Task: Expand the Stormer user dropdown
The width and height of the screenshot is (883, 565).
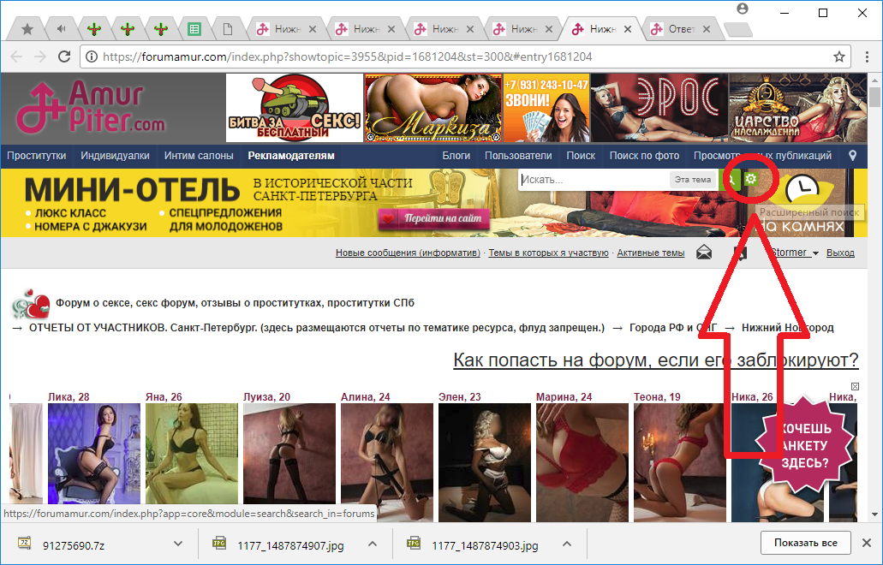Action: click(815, 253)
